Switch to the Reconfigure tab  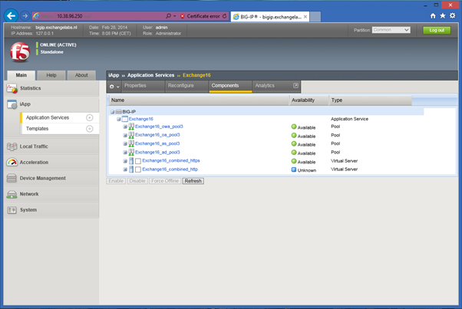pyautogui.click(x=181, y=86)
